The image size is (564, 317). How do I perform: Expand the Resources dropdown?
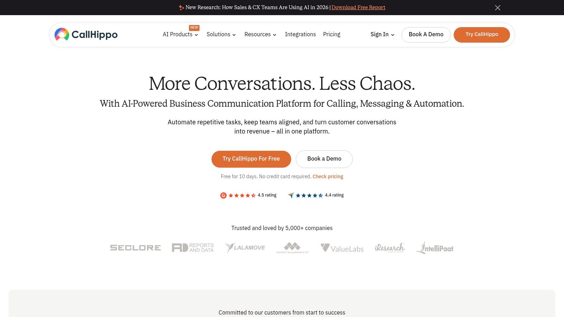[x=260, y=35]
